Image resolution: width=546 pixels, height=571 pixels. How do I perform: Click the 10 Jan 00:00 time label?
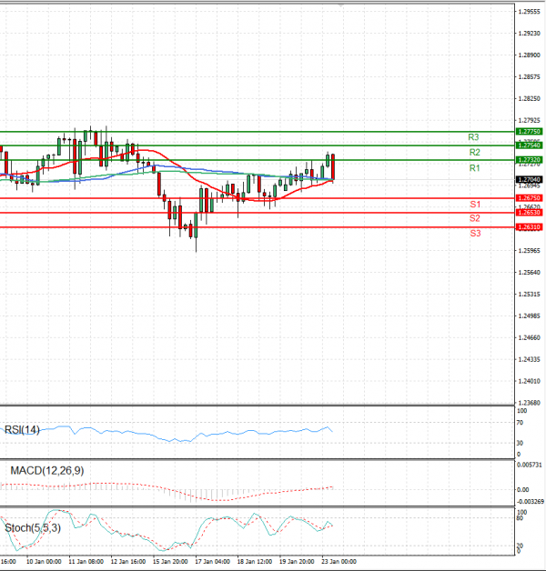(44, 562)
